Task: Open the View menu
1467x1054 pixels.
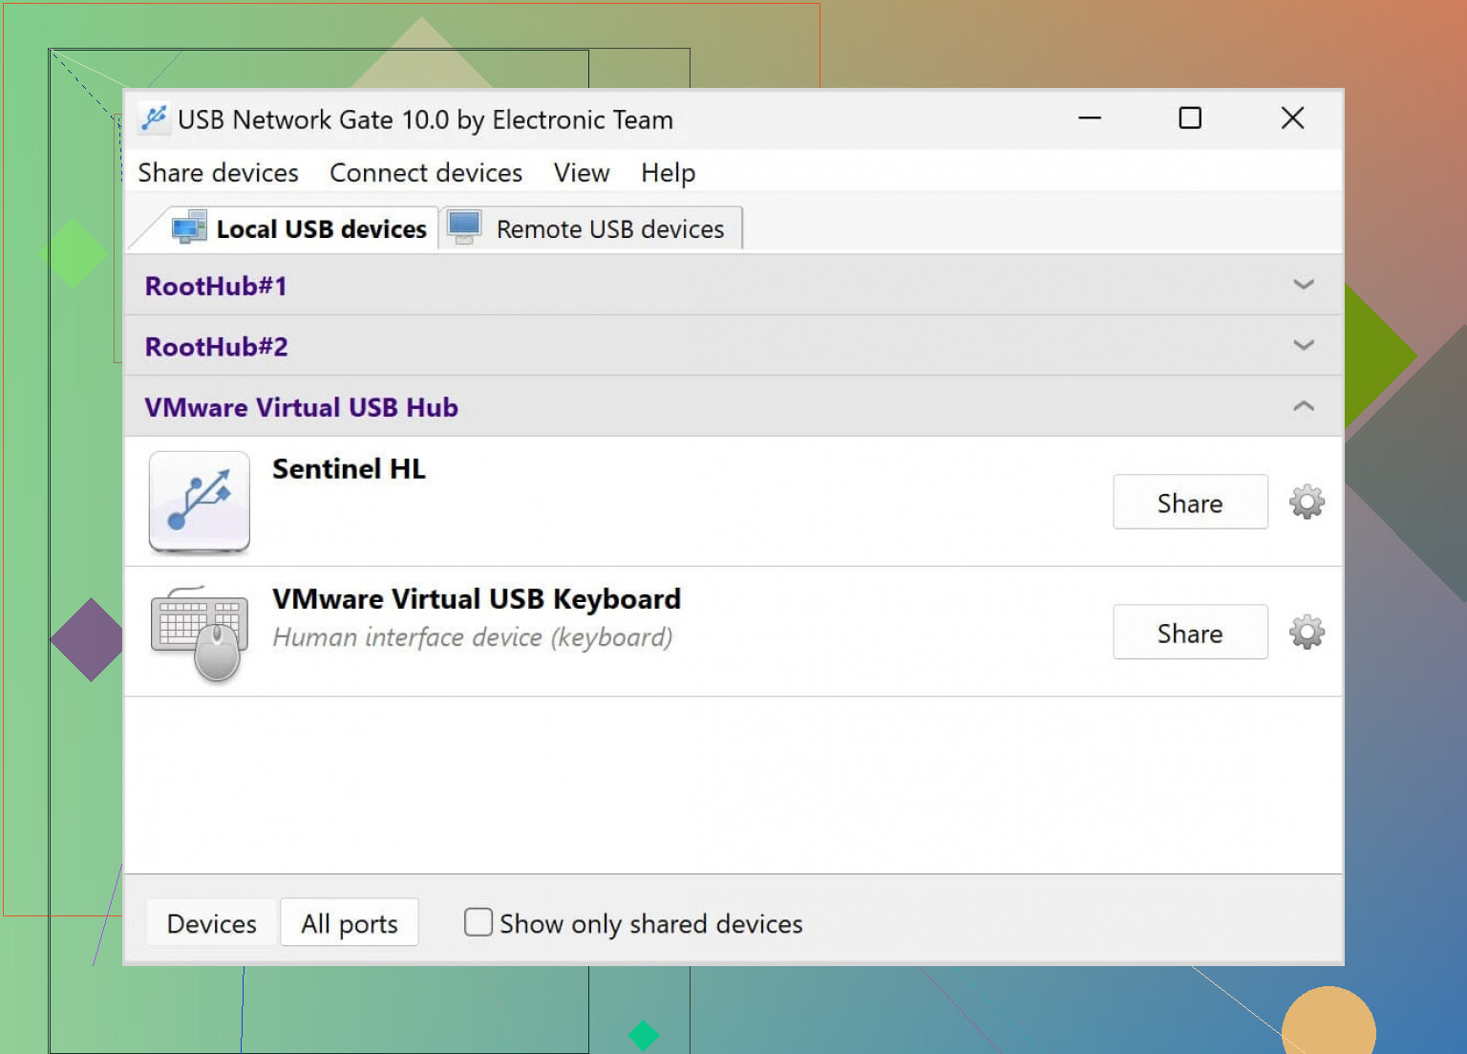Action: click(582, 173)
